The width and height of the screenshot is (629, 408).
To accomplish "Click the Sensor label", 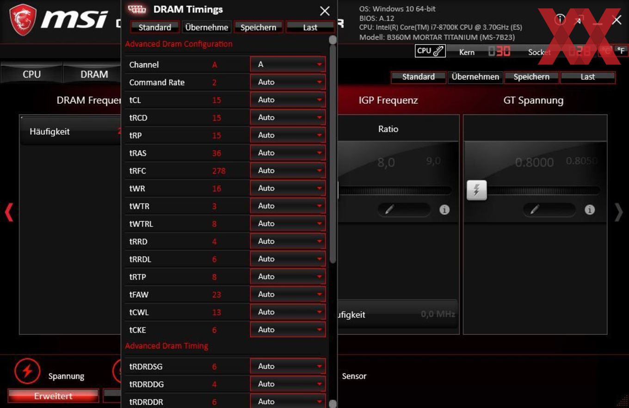I will pos(354,376).
